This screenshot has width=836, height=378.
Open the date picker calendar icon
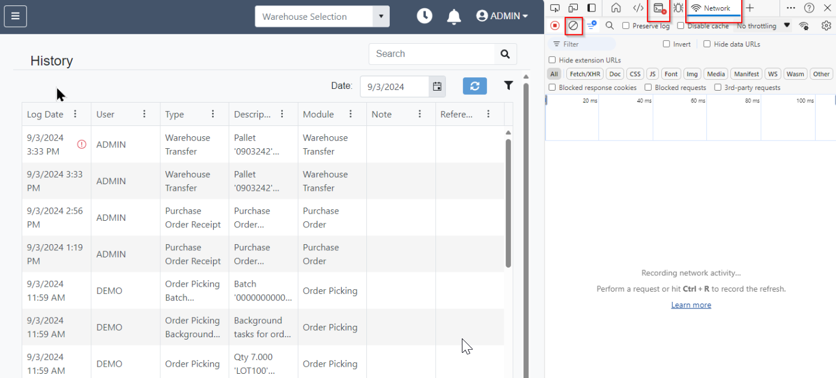[x=437, y=86]
